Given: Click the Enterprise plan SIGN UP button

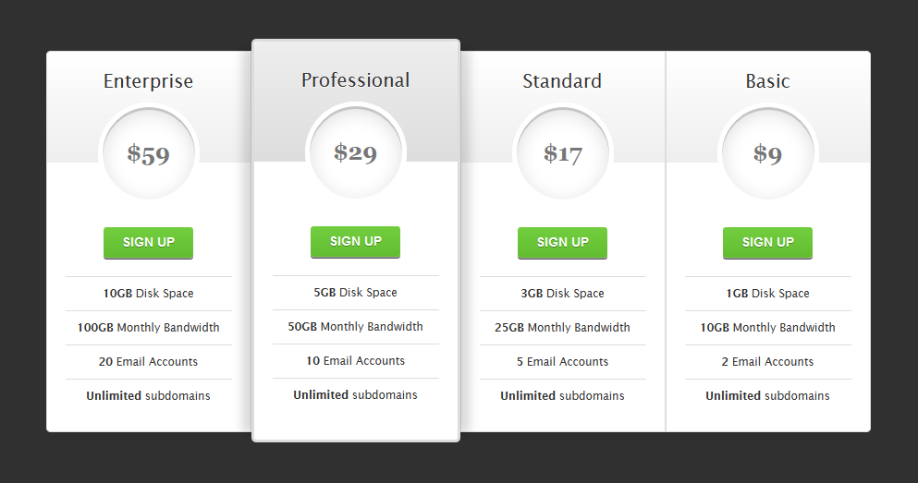Looking at the screenshot, I should click(148, 243).
